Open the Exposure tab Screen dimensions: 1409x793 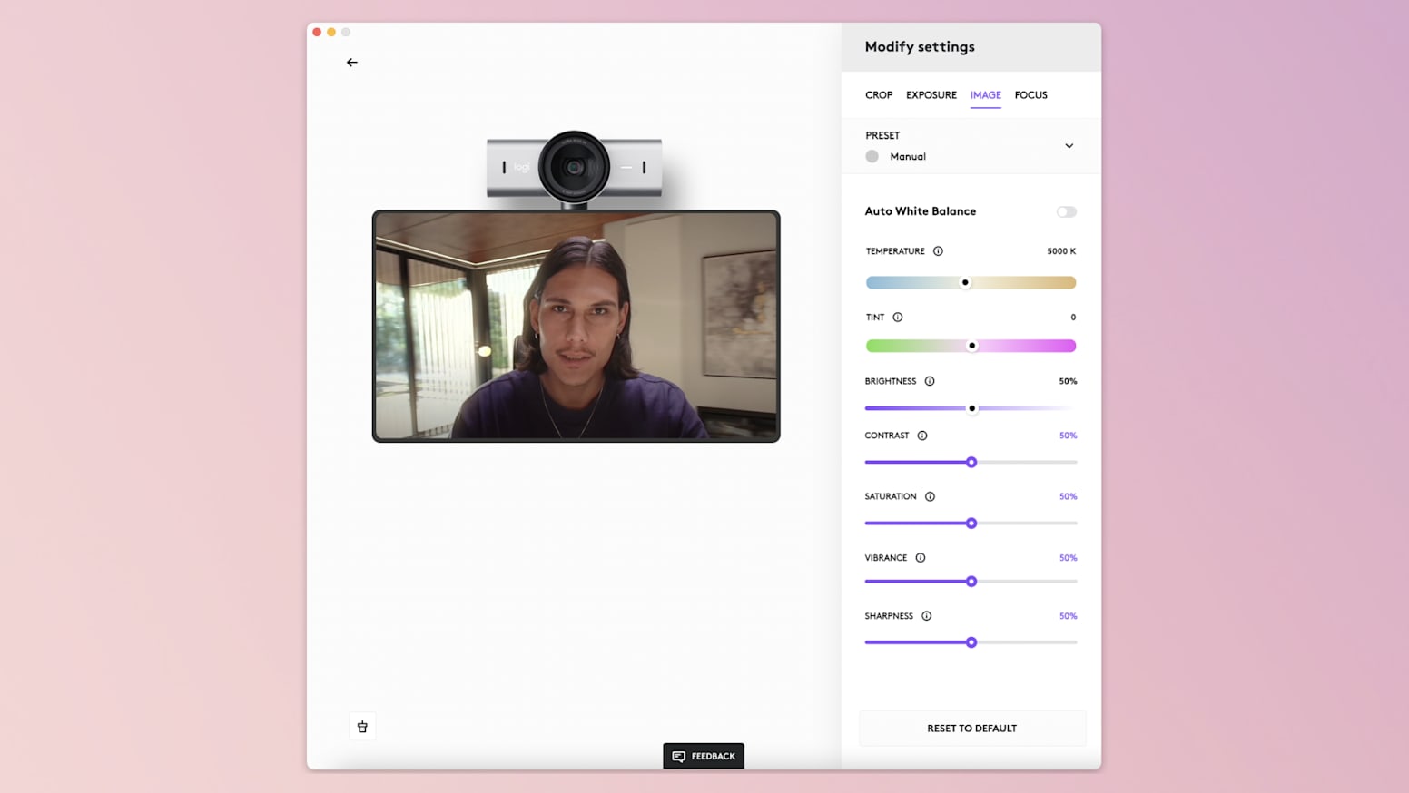click(931, 95)
